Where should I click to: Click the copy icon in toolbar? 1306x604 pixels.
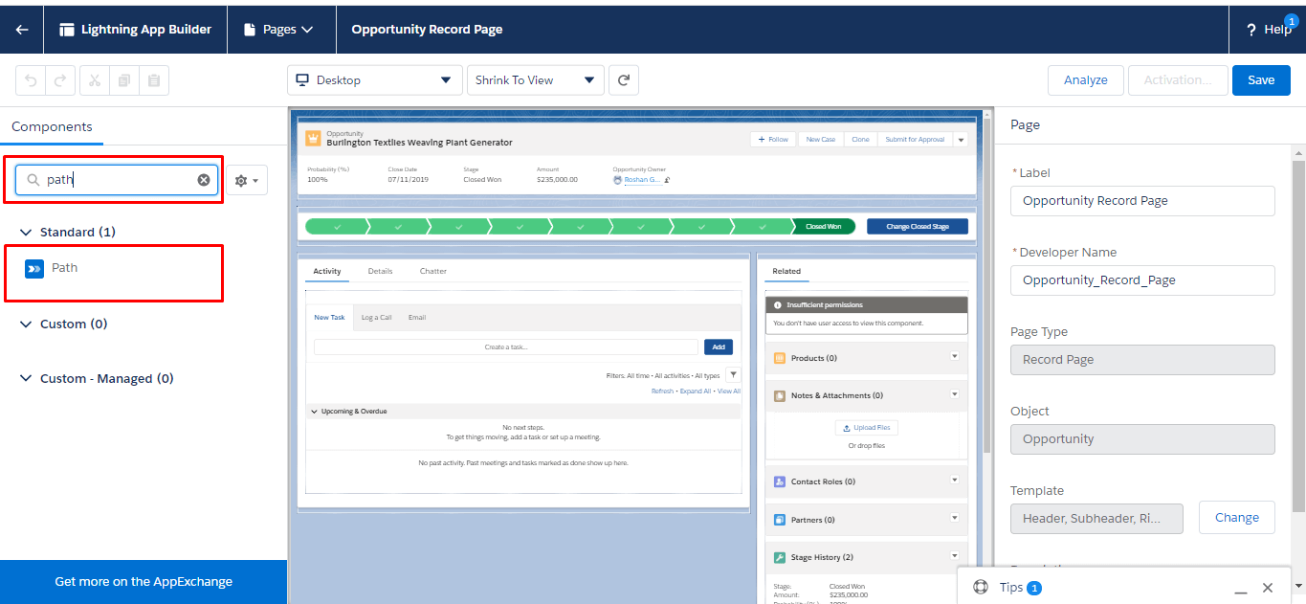[124, 80]
